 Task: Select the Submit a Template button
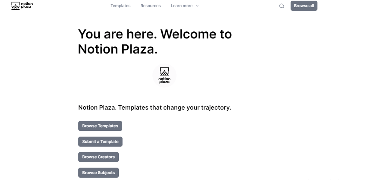coord(100,142)
